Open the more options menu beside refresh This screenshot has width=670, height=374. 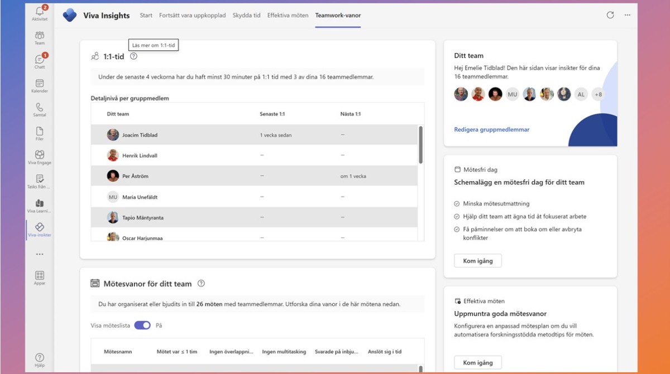628,15
